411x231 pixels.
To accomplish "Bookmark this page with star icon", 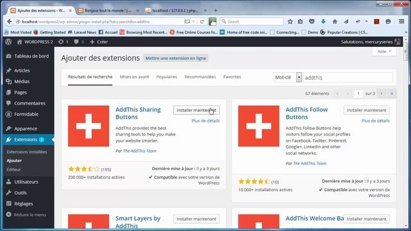I will [x=290, y=22].
